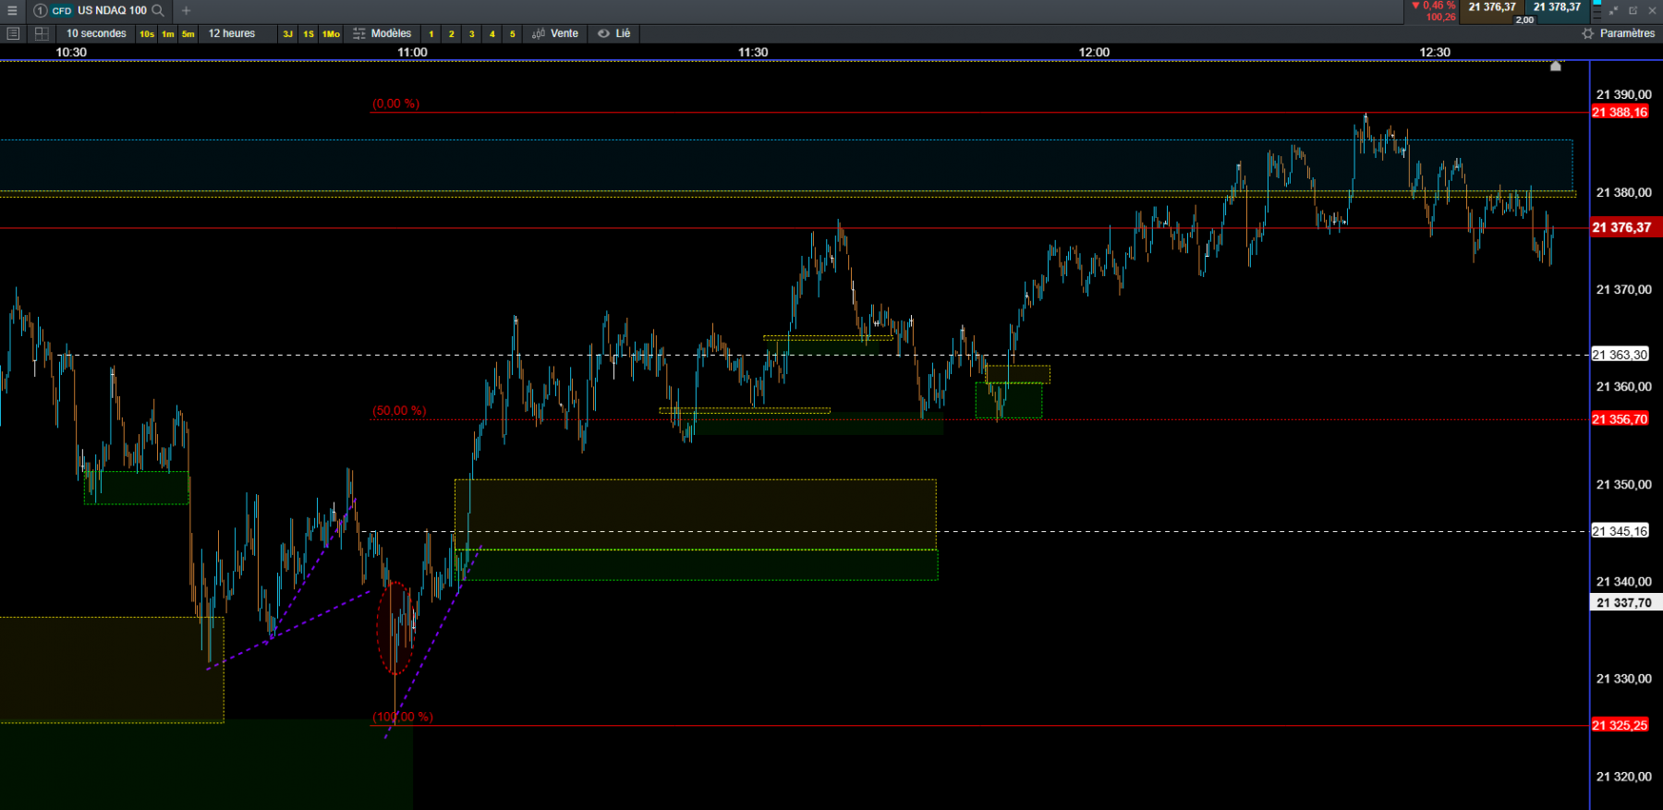
Task: Pop out chart into separate window
Action: (x=1633, y=10)
